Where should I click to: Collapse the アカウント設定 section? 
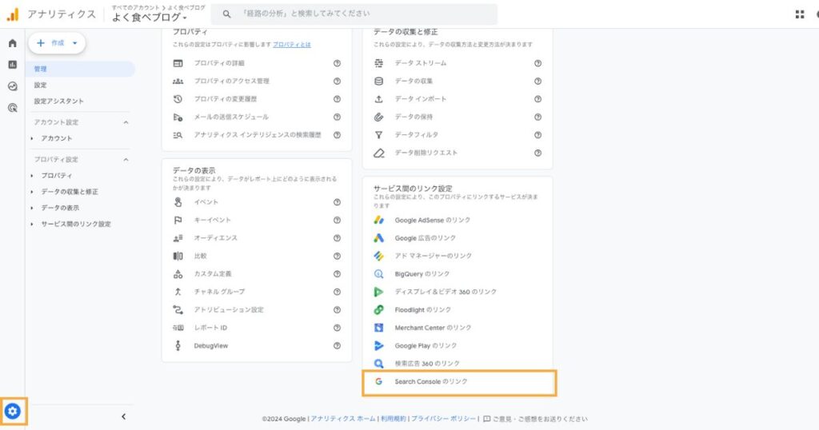pyautogui.click(x=126, y=122)
